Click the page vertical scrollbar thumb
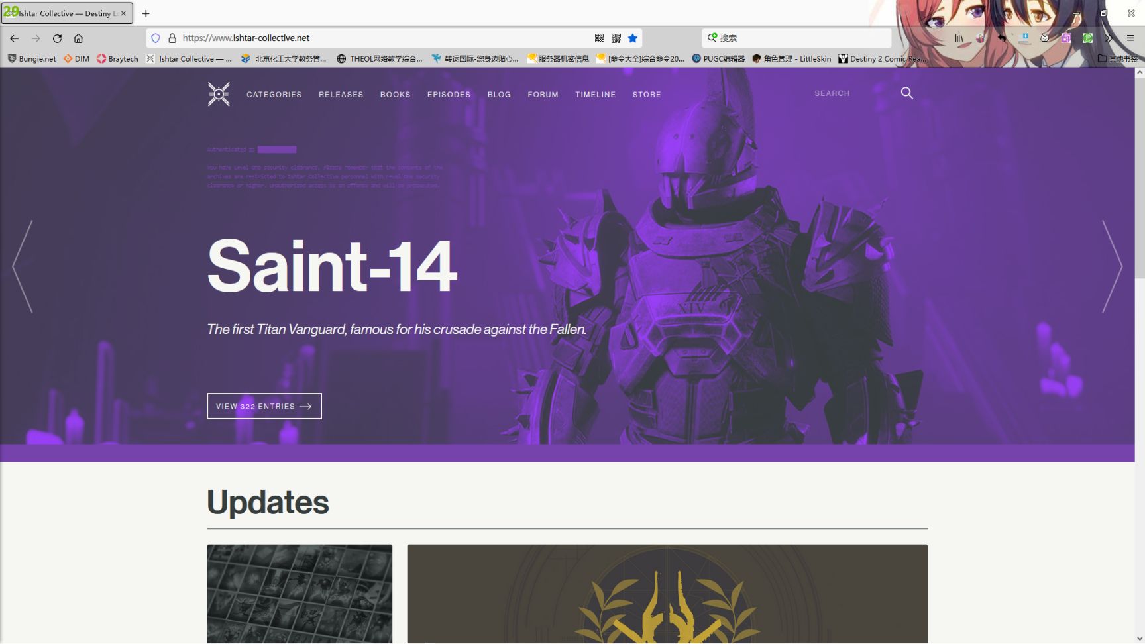The image size is (1145, 644). pyautogui.click(x=1140, y=179)
